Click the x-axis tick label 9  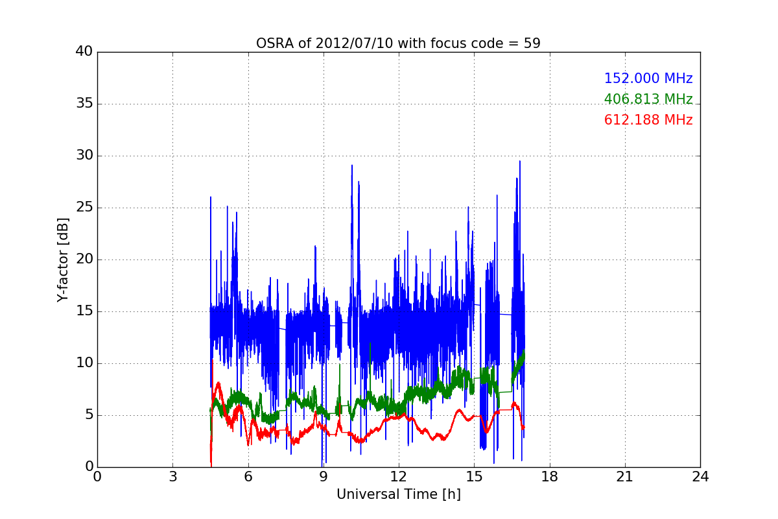pyautogui.click(x=324, y=477)
